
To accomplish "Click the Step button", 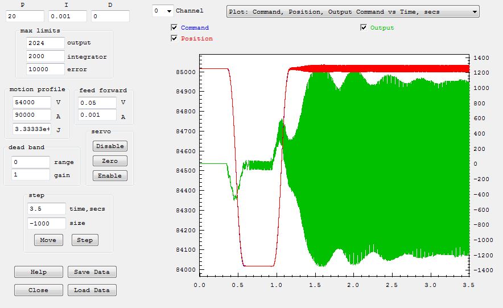I will (x=85, y=240).
